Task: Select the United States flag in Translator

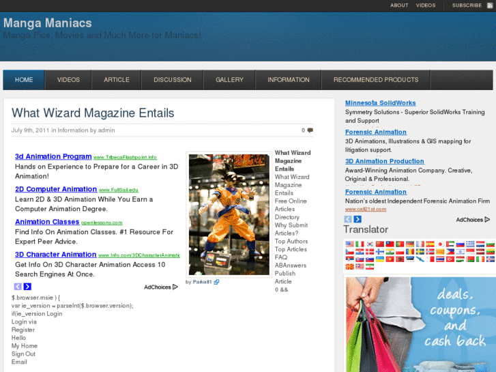Action: [350, 244]
